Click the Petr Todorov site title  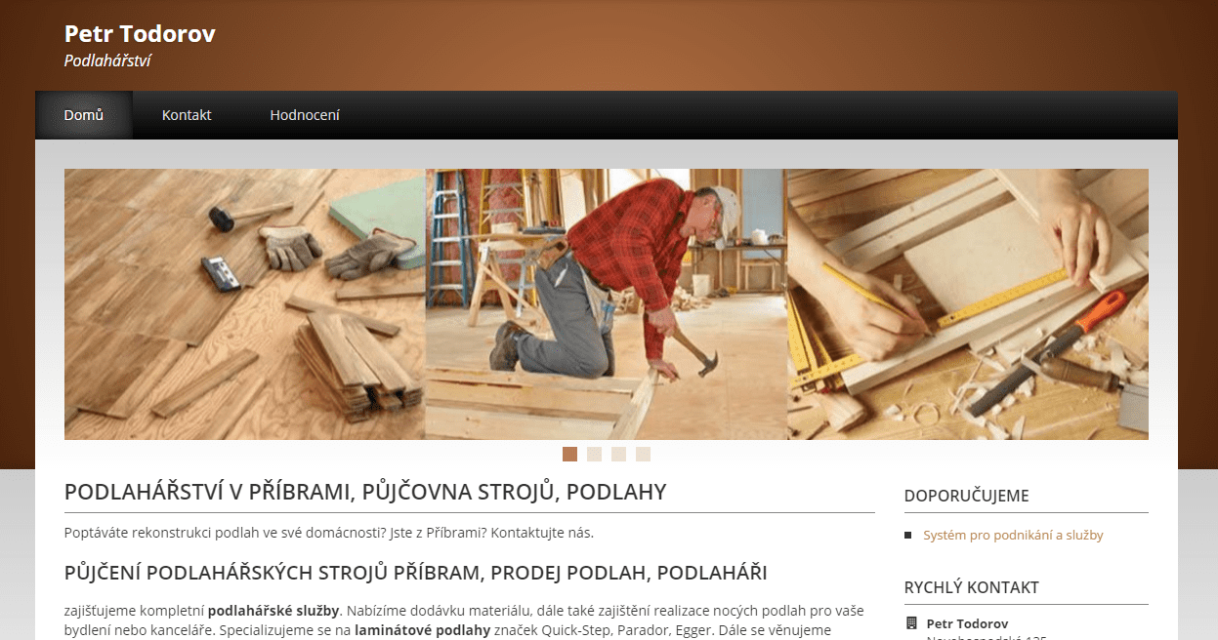pyautogui.click(x=140, y=34)
